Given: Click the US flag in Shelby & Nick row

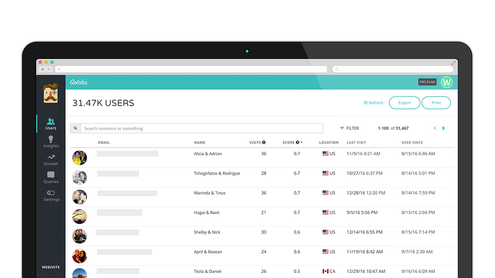Looking at the screenshot, I should click(325, 232).
